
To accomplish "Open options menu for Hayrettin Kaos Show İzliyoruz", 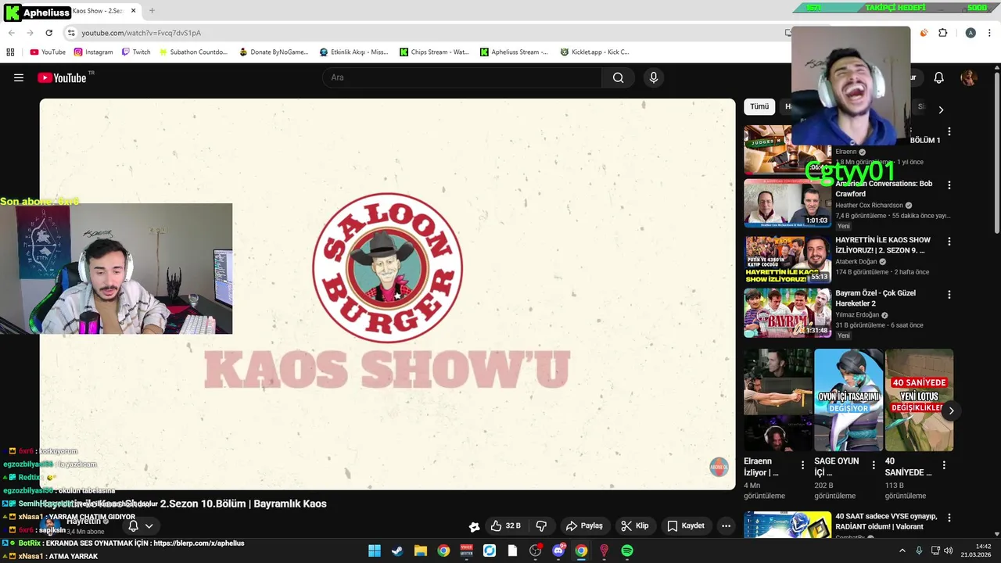I will tap(949, 242).
